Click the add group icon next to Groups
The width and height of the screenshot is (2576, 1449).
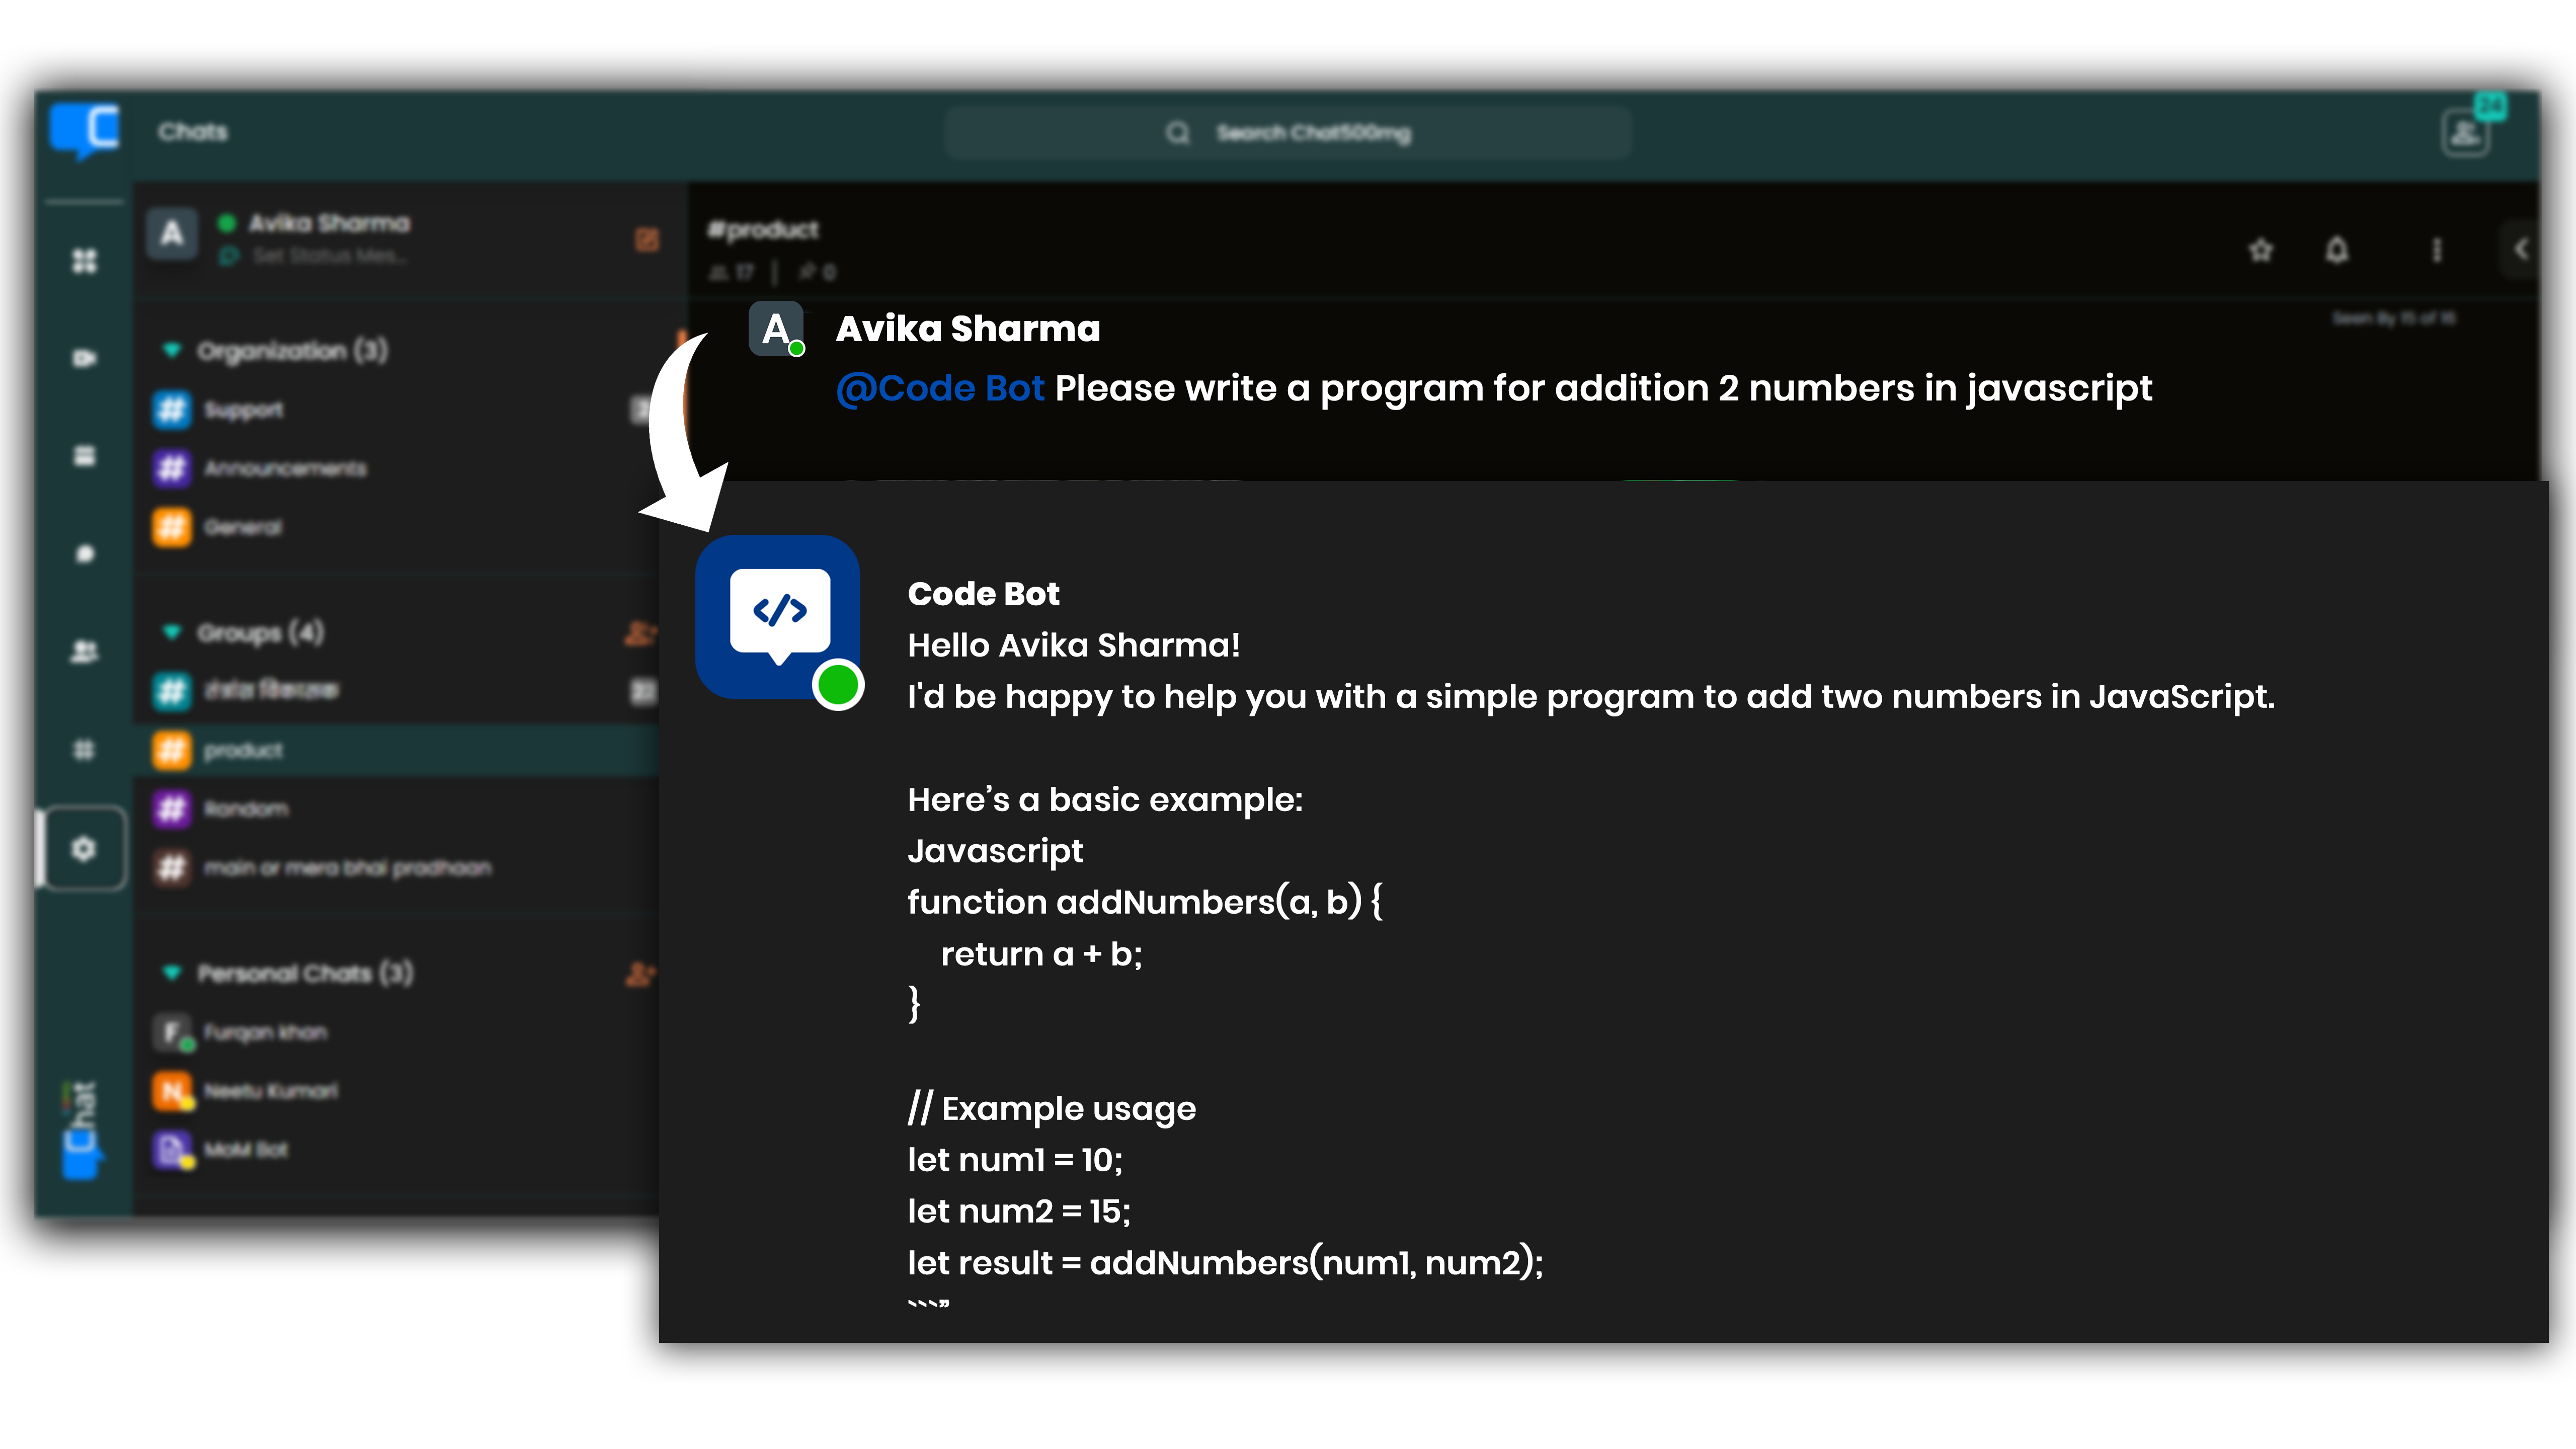[640, 632]
